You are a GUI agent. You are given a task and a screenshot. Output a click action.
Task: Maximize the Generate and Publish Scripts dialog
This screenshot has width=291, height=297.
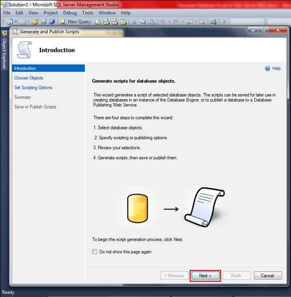[264, 30]
